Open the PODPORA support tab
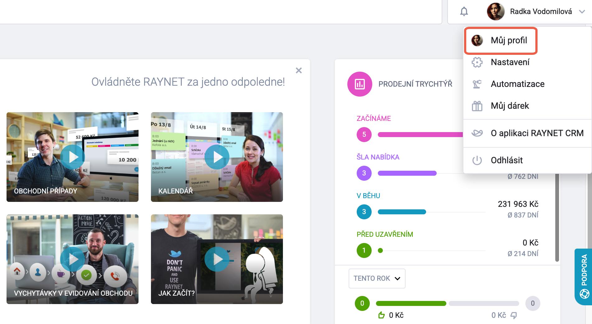The width and height of the screenshot is (592, 324). 583,277
